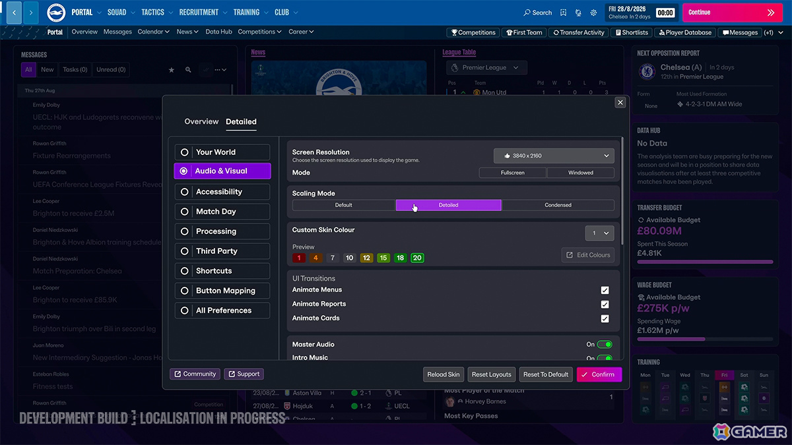Click the Reload Skin button
The height and width of the screenshot is (445, 792).
coord(444,374)
